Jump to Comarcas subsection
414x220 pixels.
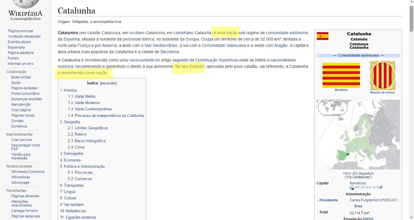(83, 179)
